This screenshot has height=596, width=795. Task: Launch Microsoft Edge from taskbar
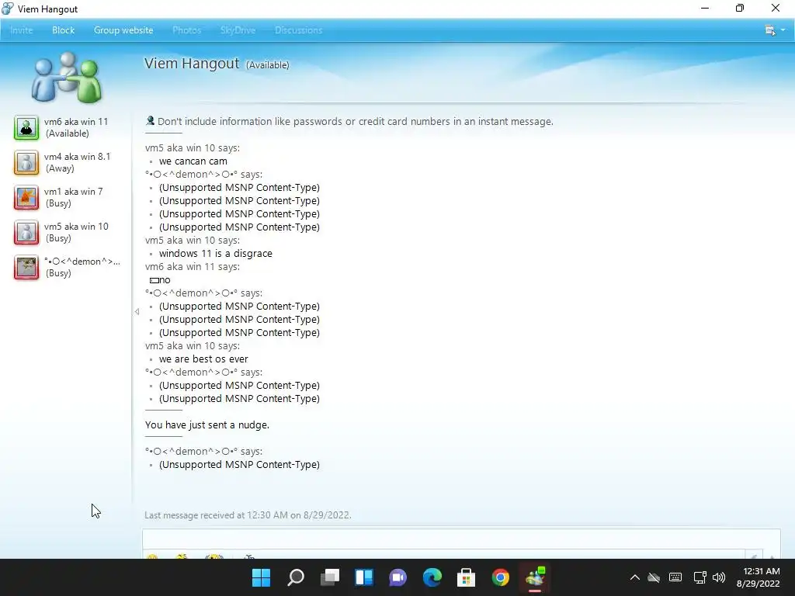(x=432, y=577)
